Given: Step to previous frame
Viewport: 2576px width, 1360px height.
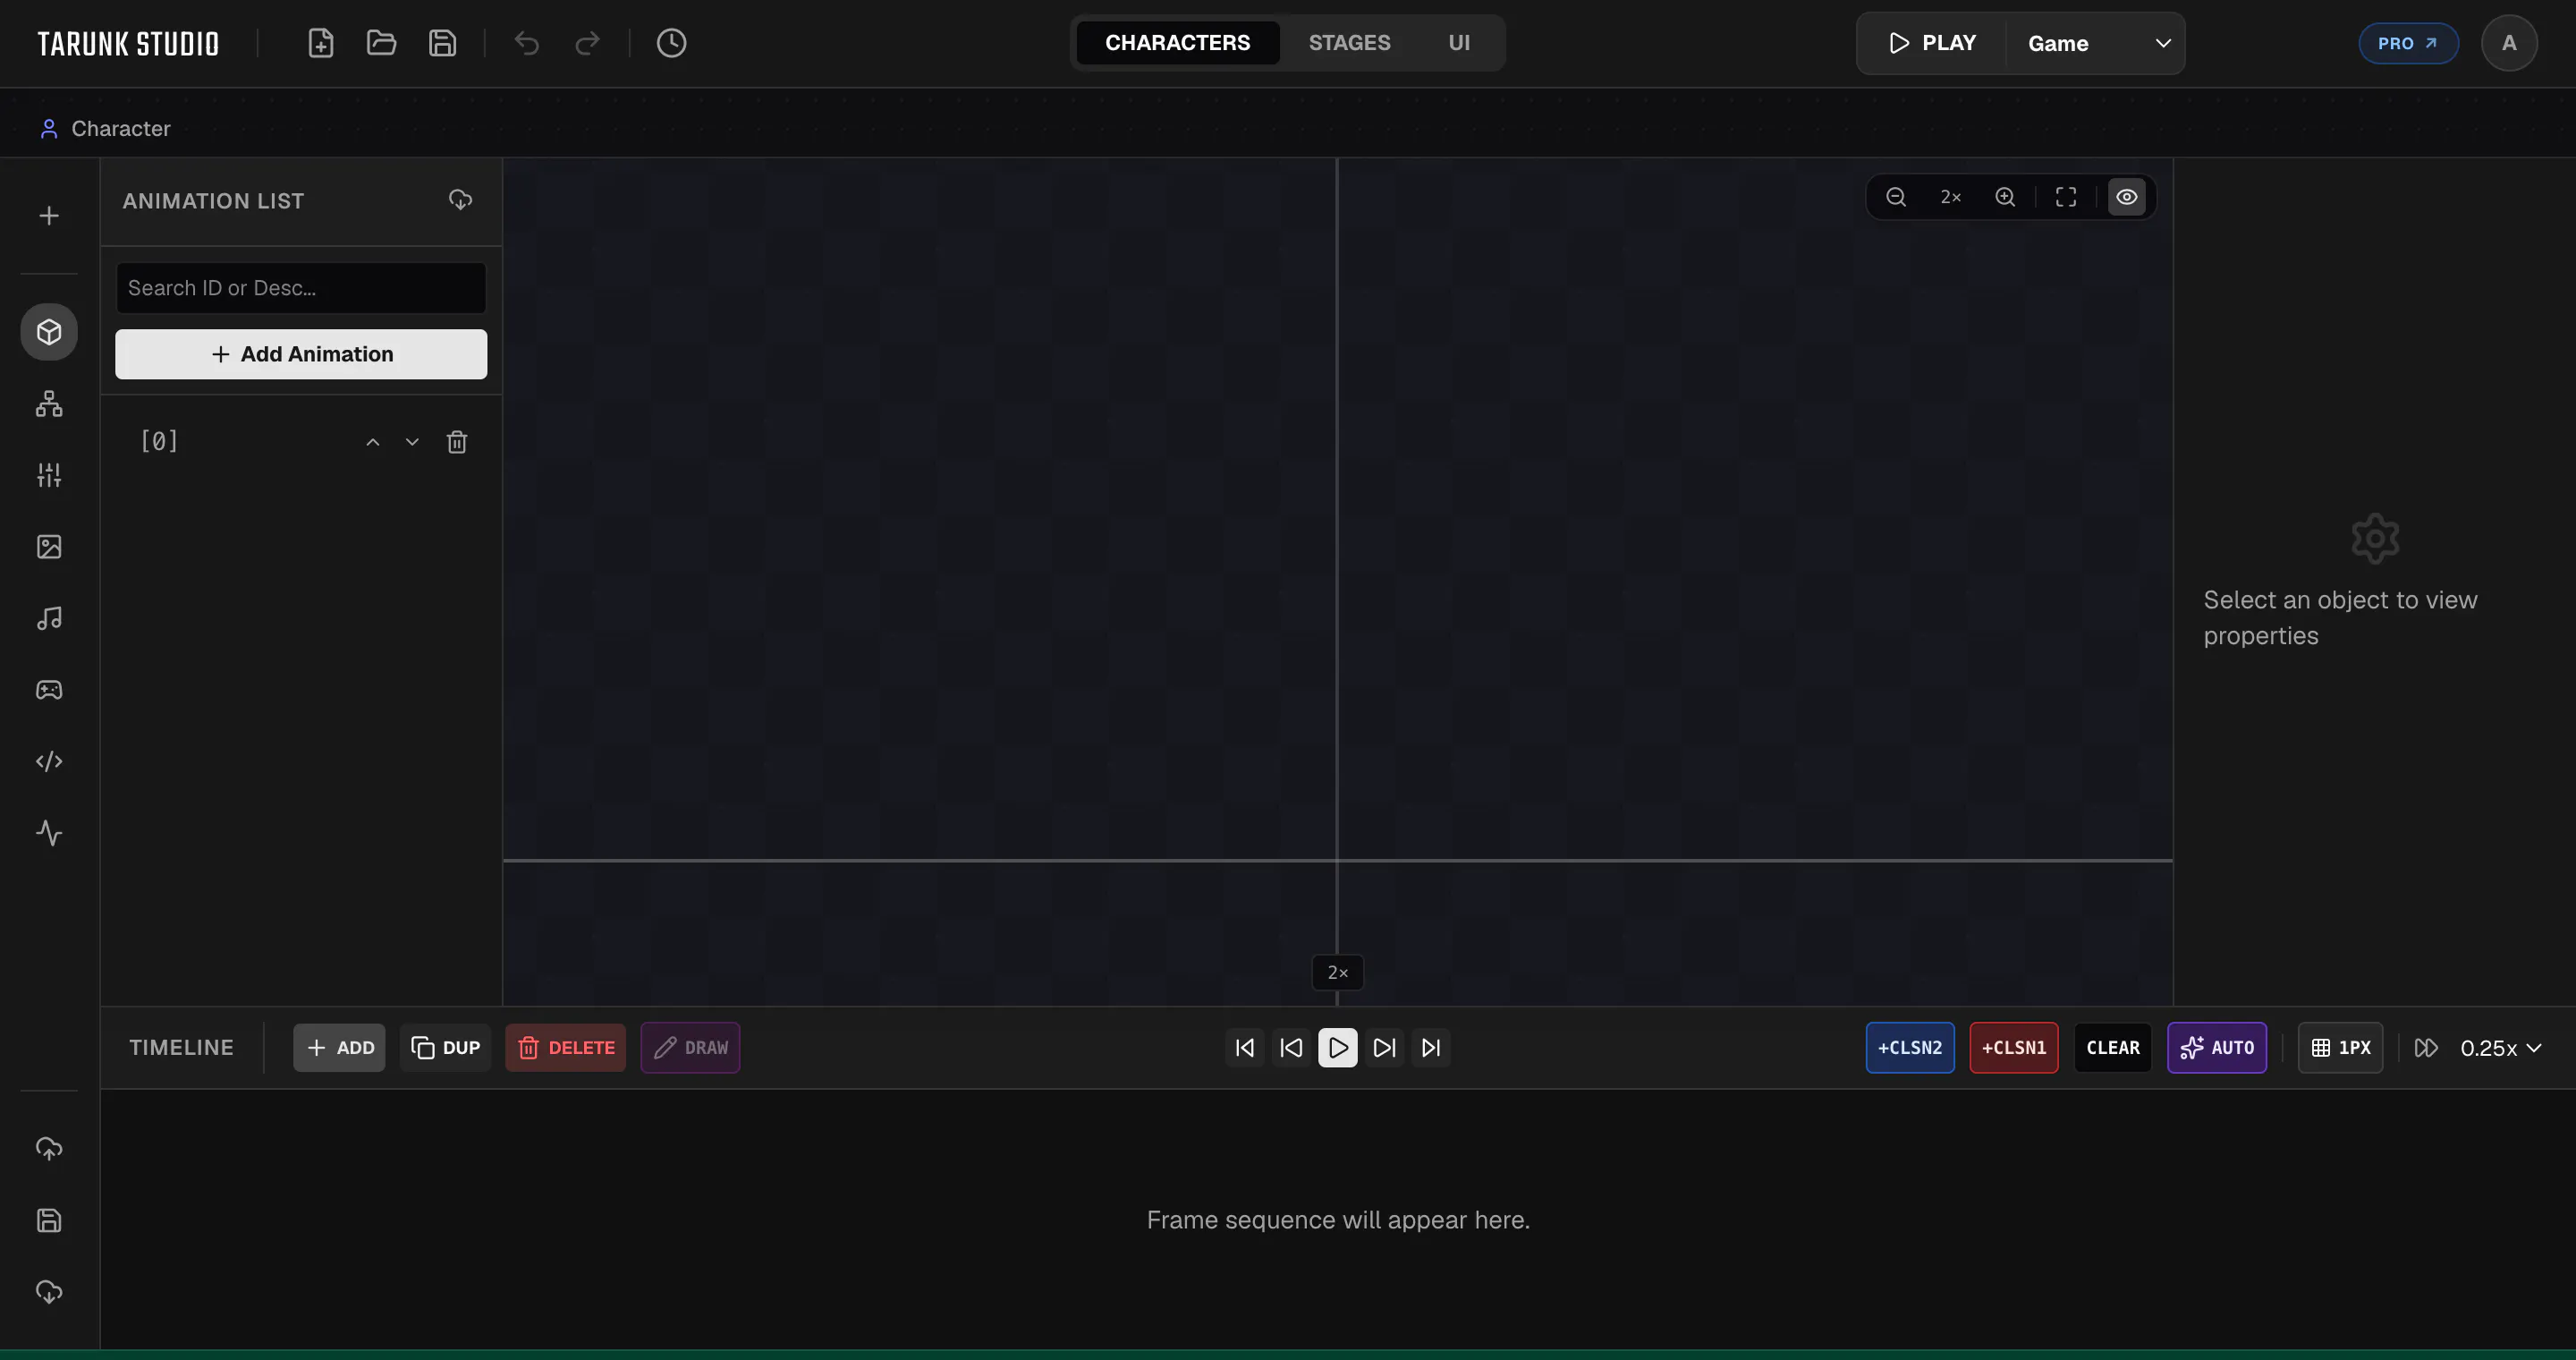Looking at the screenshot, I should click(1291, 1048).
